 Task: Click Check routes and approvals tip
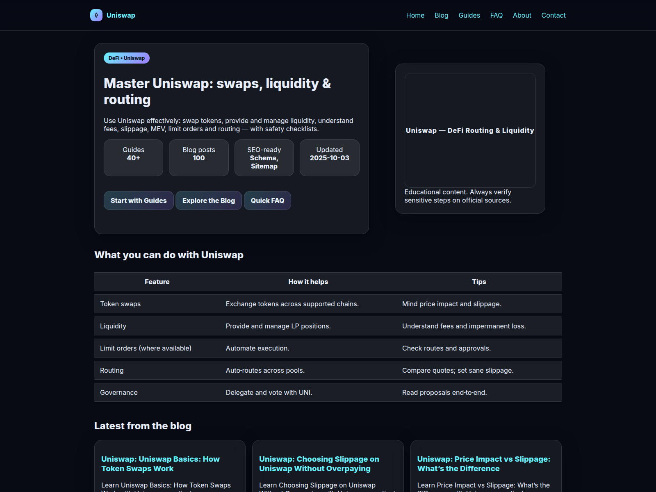479,348
